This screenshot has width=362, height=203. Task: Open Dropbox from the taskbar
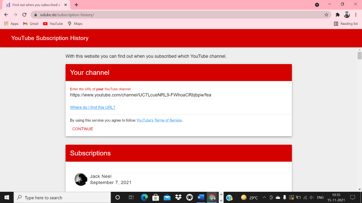coord(178,198)
